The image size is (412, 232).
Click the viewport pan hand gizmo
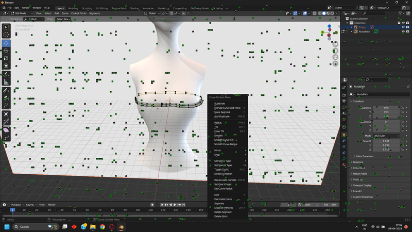[335, 51]
